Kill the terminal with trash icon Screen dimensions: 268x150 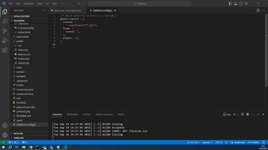pyautogui.click(x=247, y=115)
